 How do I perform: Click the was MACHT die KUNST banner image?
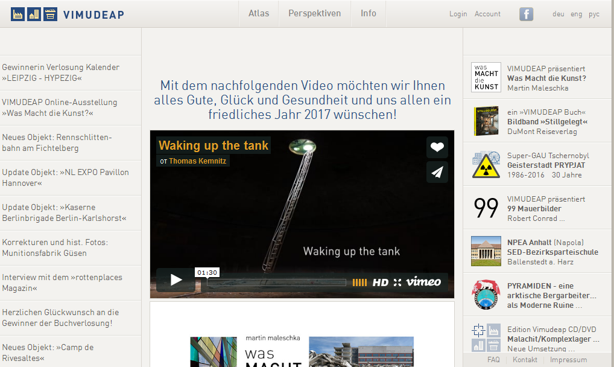point(302,352)
